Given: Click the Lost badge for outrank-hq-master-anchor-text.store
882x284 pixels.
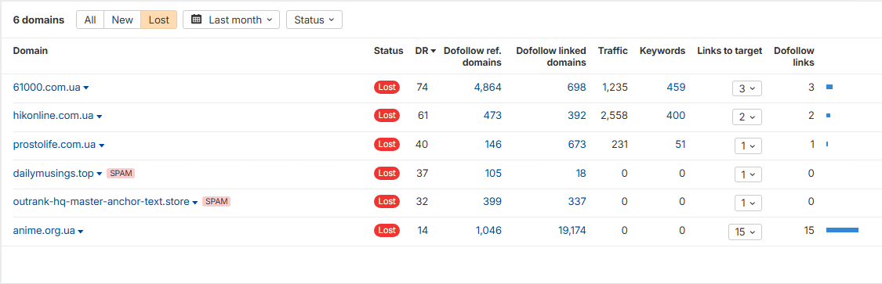Looking at the screenshot, I should [387, 201].
